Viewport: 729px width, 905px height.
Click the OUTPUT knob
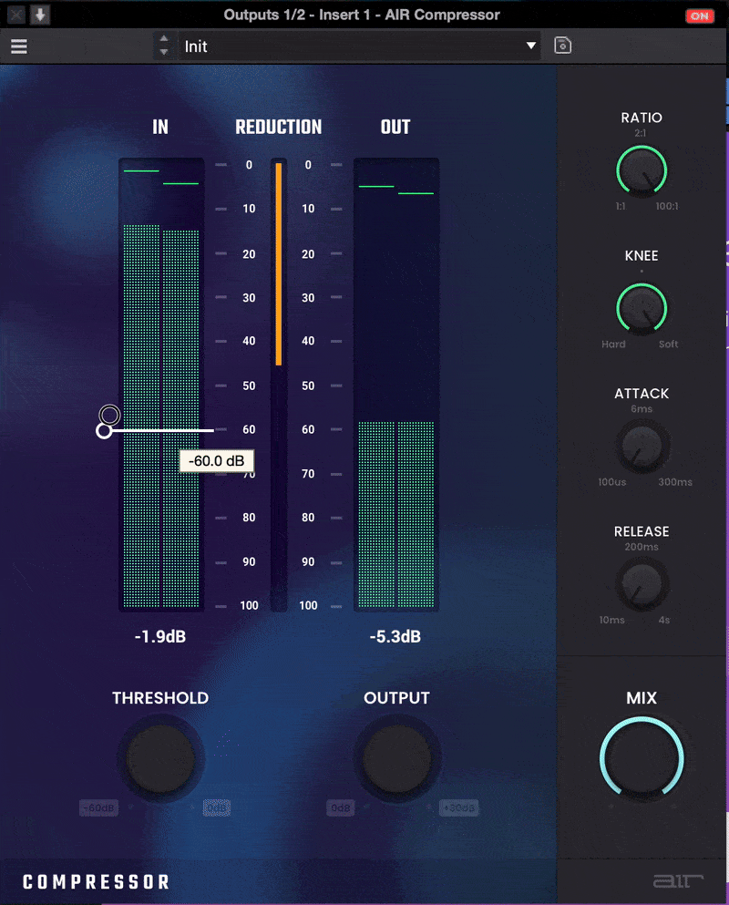point(396,759)
